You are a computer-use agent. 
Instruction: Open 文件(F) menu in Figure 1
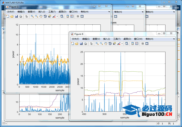[x=11, y=12]
